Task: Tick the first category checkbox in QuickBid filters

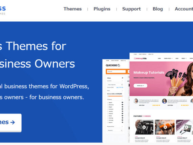Action: [x=108, y=103]
